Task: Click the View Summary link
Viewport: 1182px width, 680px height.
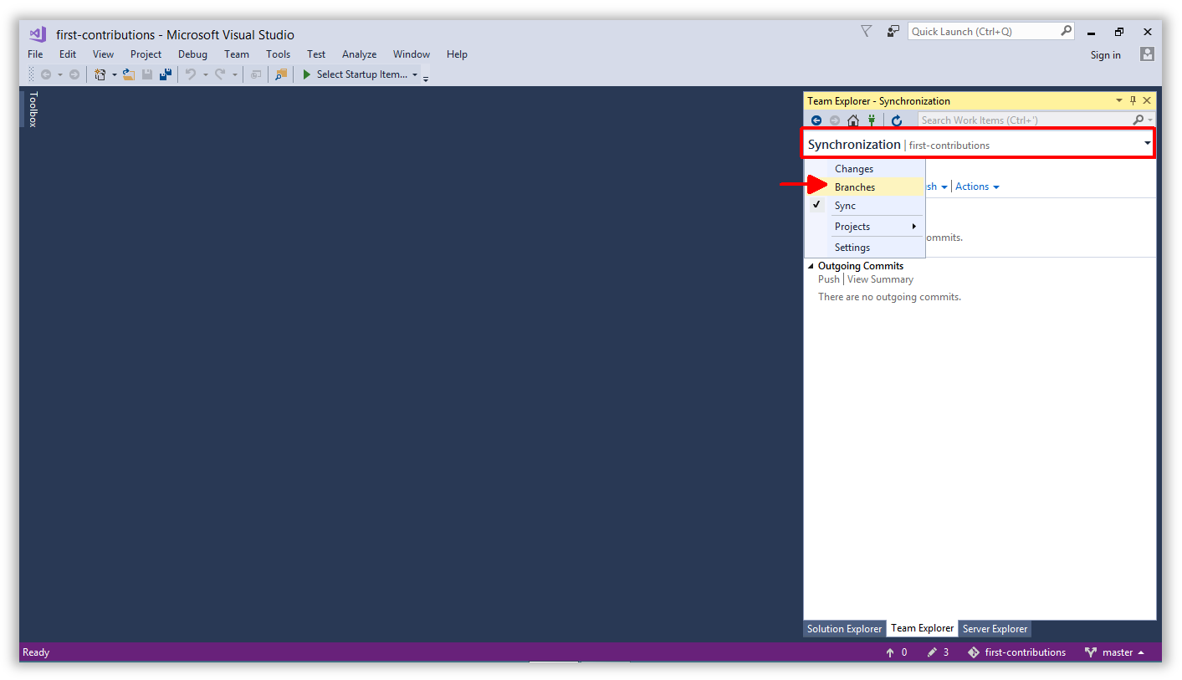Action: click(x=880, y=279)
